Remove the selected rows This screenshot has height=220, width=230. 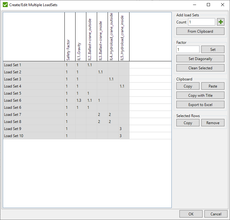click(x=213, y=123)
